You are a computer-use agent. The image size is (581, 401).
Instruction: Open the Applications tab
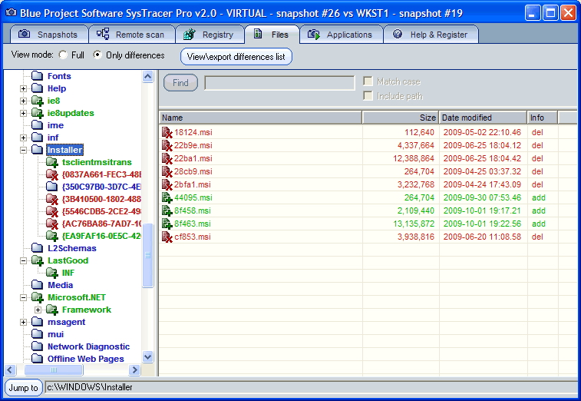341,35
